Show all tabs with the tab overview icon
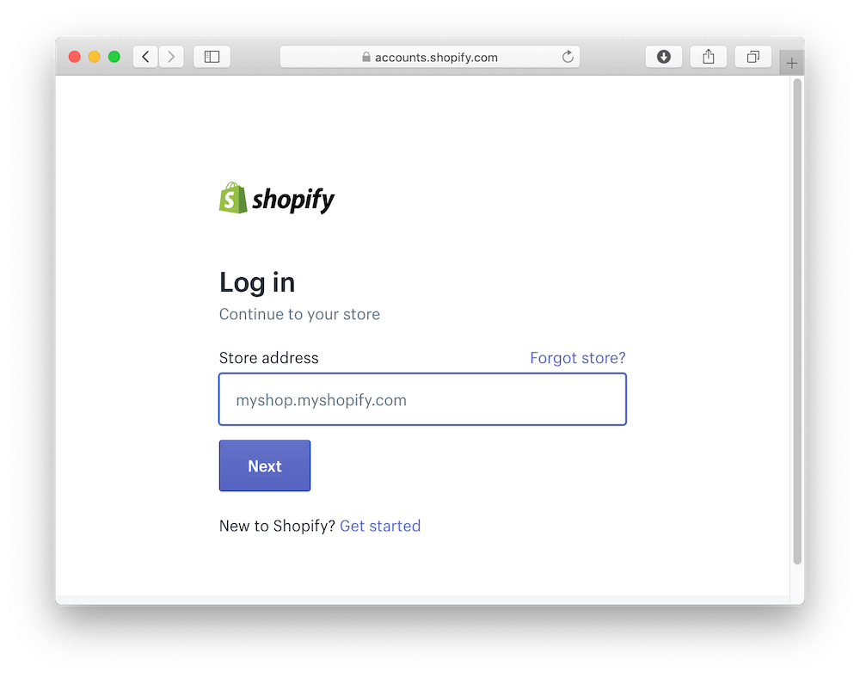Viewport: 860px width, 678px height. pos(753,57)
